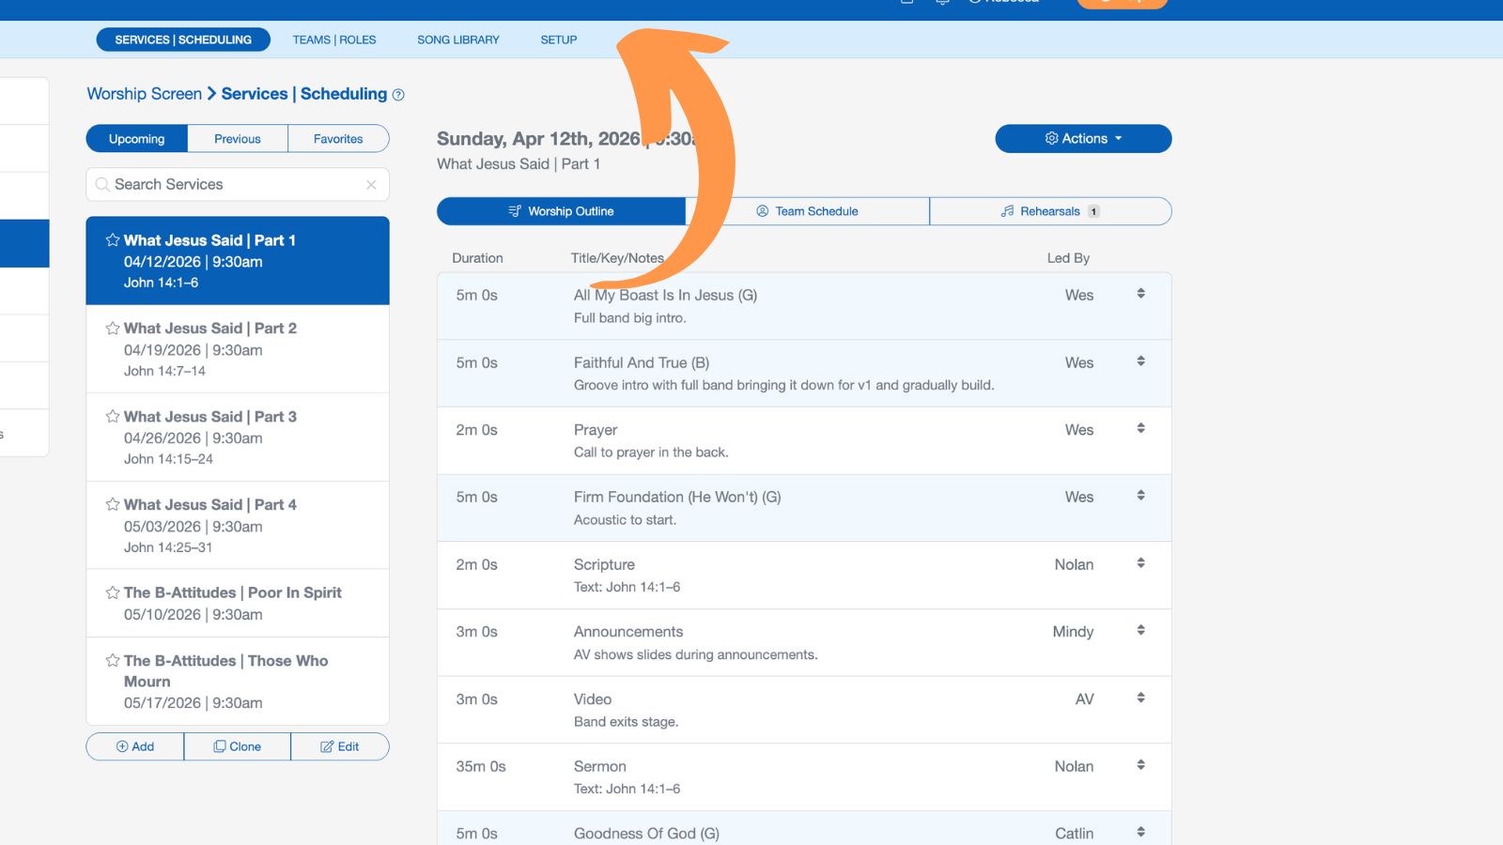
Task: Click the help question mark beside Services | Scheduling
Action: pos(397,94)
